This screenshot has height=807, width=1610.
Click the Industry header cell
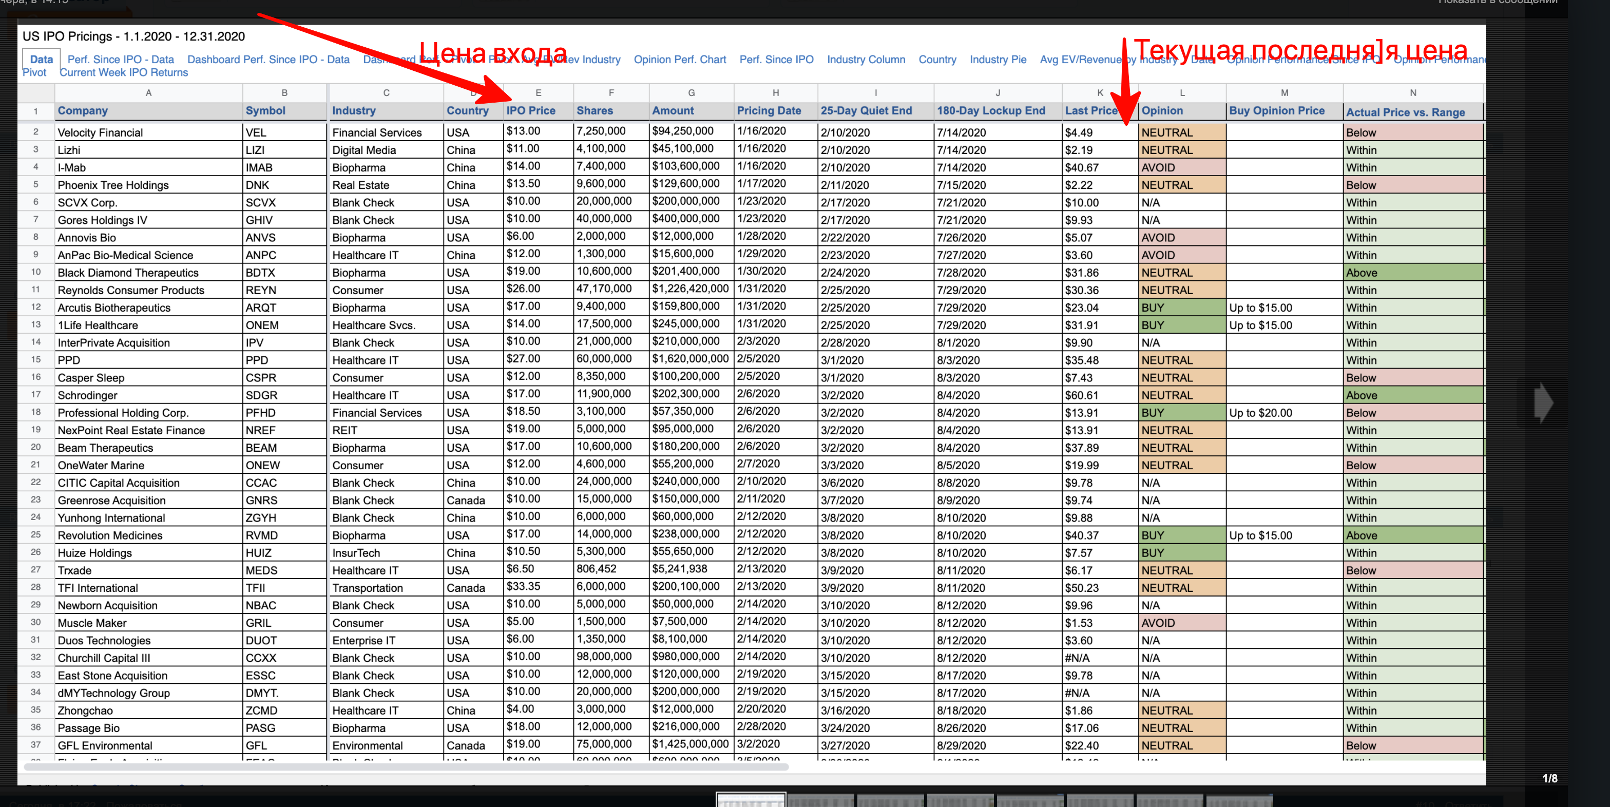386,111
